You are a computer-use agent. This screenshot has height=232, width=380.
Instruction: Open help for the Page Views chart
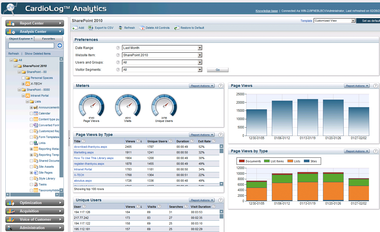376,86
